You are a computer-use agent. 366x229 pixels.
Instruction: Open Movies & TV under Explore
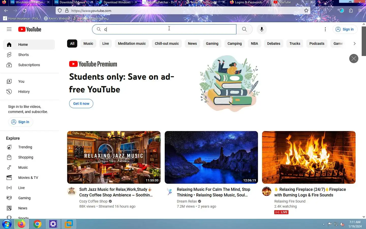click(29, 178)
